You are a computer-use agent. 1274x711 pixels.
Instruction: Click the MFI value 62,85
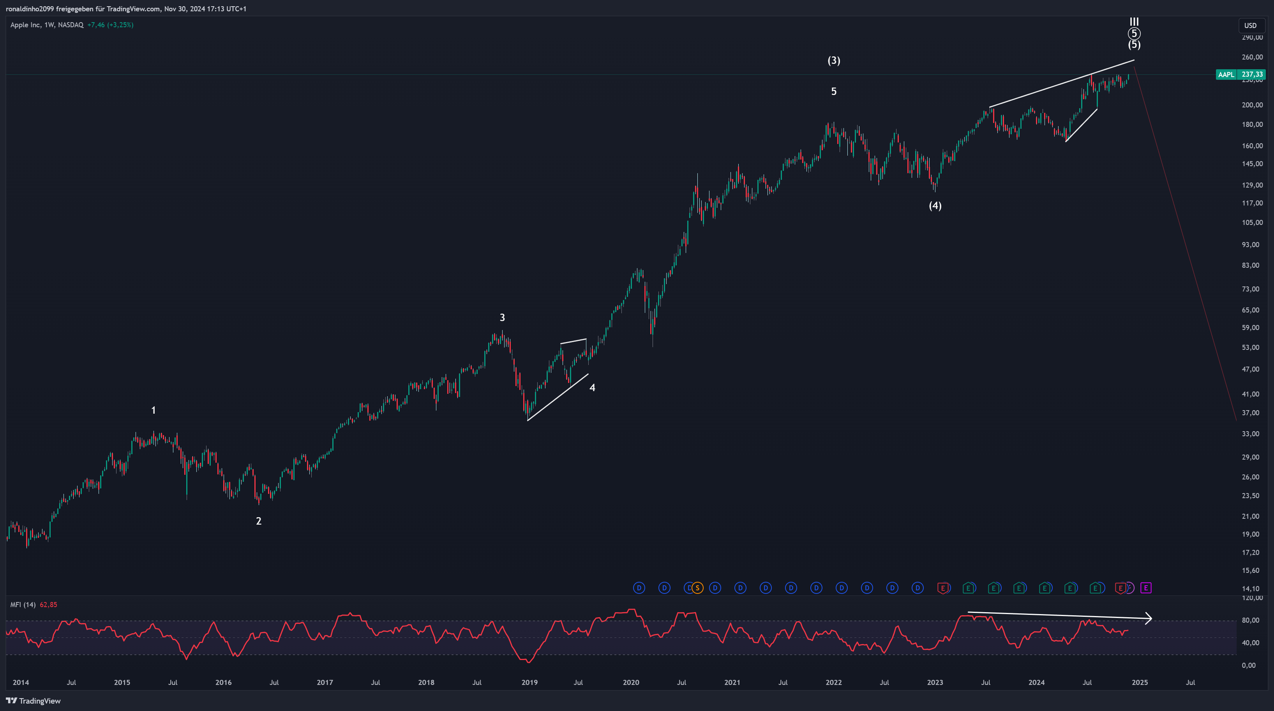pyautogui.click(x=48, y=605)
